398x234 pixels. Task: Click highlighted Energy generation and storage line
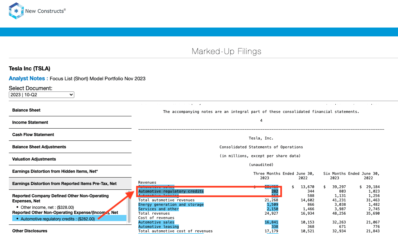171,204
